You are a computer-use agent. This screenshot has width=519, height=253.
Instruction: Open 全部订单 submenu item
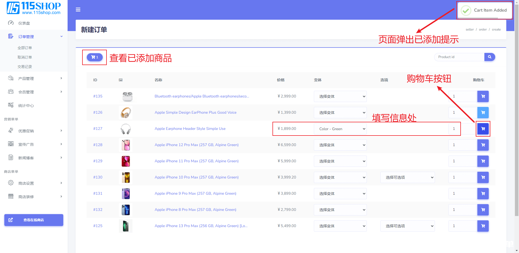point(25,48)
